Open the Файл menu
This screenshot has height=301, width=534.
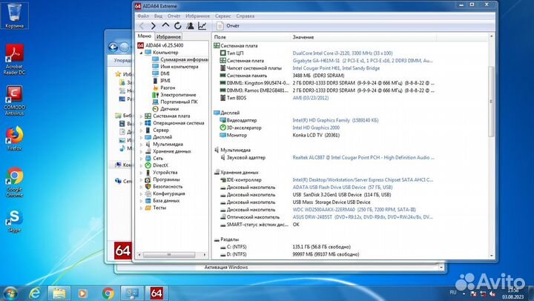click(x=143, y=16)
